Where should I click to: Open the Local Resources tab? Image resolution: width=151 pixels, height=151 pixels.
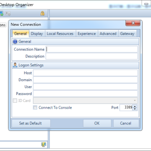tap(60, 34)
